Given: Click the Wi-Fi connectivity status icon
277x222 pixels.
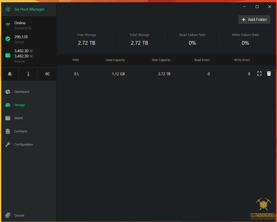Looking at the screenshot, I should pos(8,25).
